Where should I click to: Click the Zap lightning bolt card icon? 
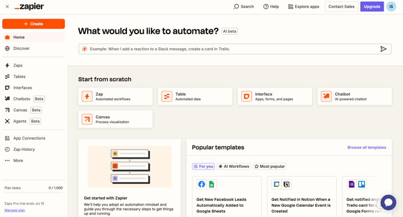pyautogui.click(x=87, y=97)
